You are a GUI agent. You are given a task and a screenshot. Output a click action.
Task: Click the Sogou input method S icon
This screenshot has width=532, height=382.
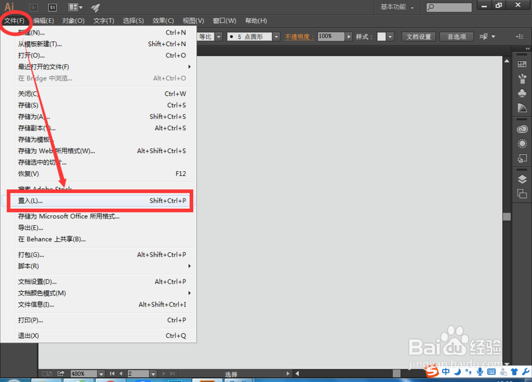(432, 371)
